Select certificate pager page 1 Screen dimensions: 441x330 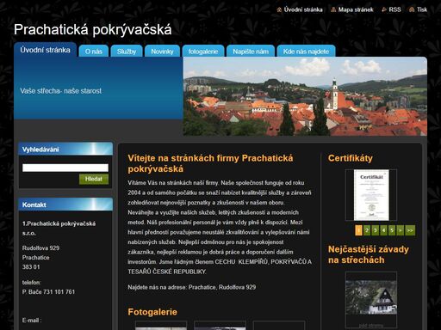tap(358, 230)
